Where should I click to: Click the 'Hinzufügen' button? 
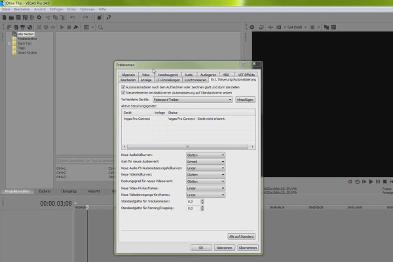pyautogui.click(x=245, y=100)
